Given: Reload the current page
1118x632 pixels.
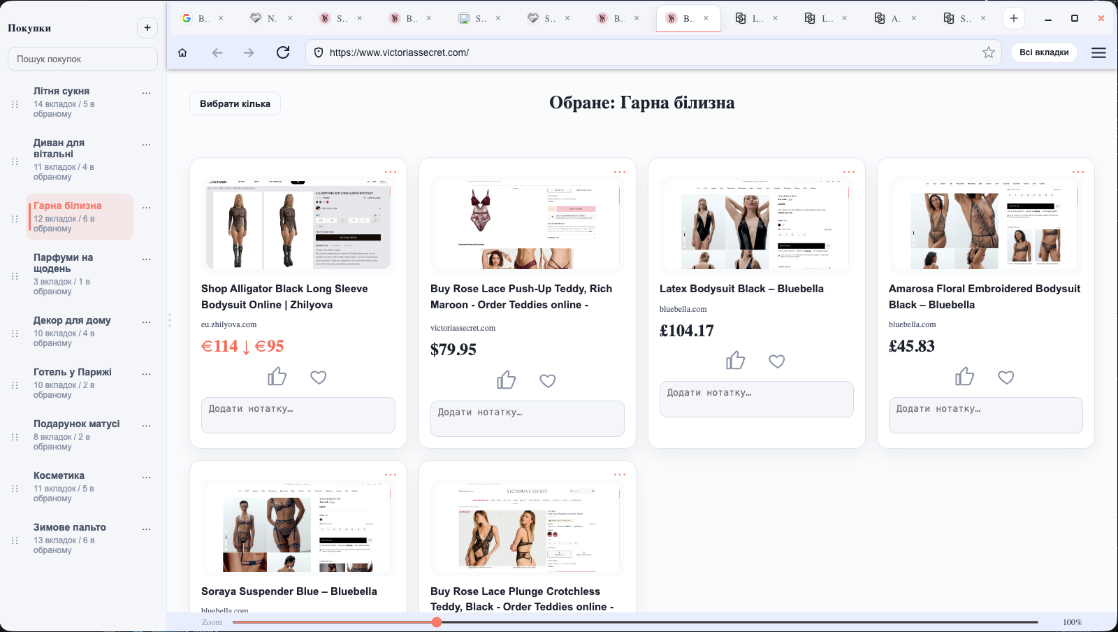Looking at the screenshot, I should coord(283,52).
